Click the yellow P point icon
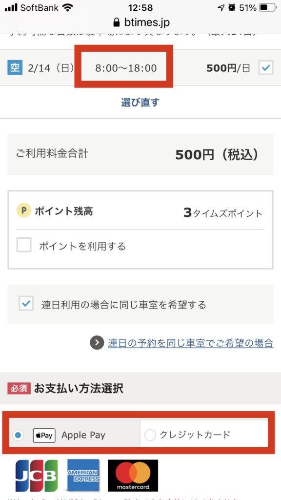 coord(24,211)
